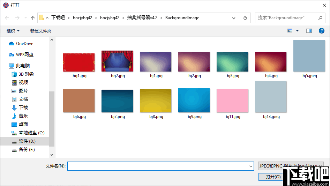Screen dimensions: 330x186
Task: Select bj1.jpg purple thumbnail
Action: [x=156, y=62]
